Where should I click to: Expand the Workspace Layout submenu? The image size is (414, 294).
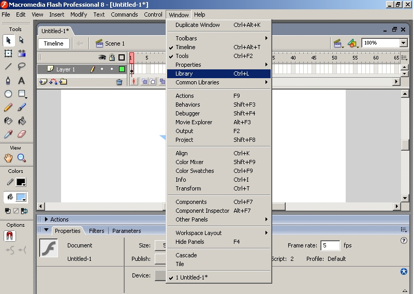pos(219,233)
